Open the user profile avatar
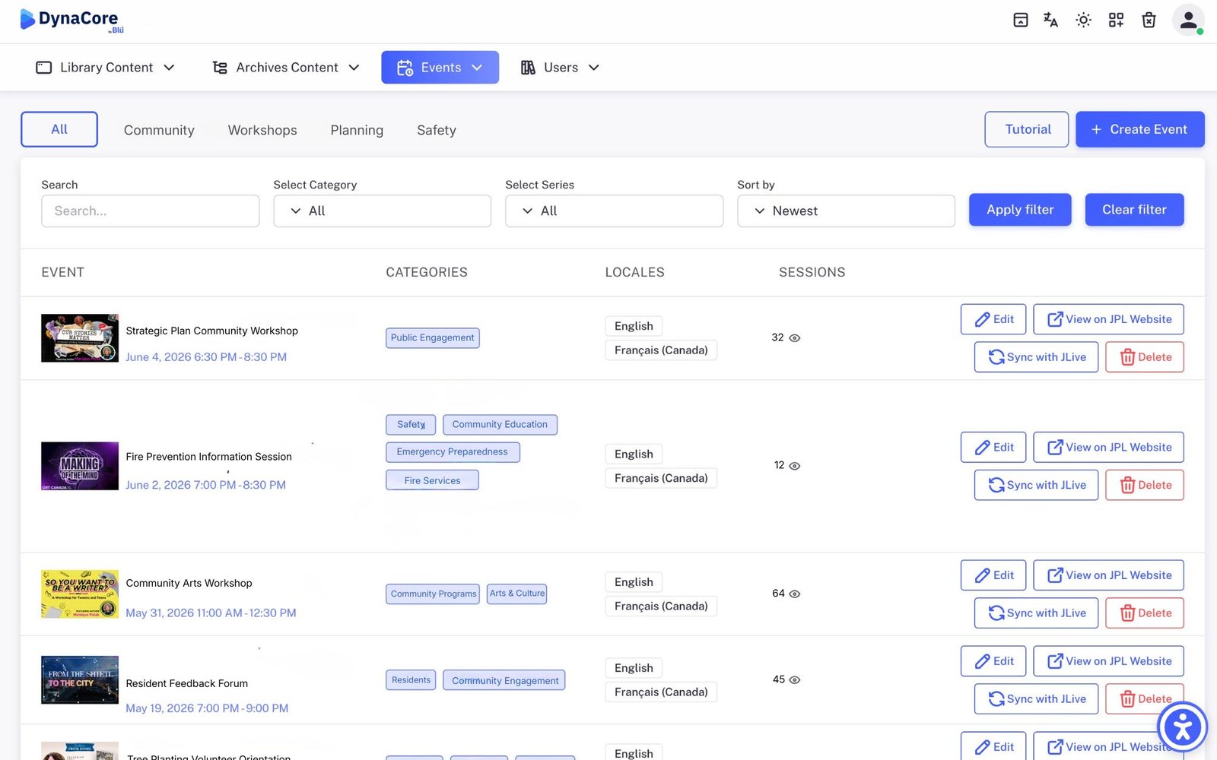Screen dimensions: 1217x760 click(1188, 21)
